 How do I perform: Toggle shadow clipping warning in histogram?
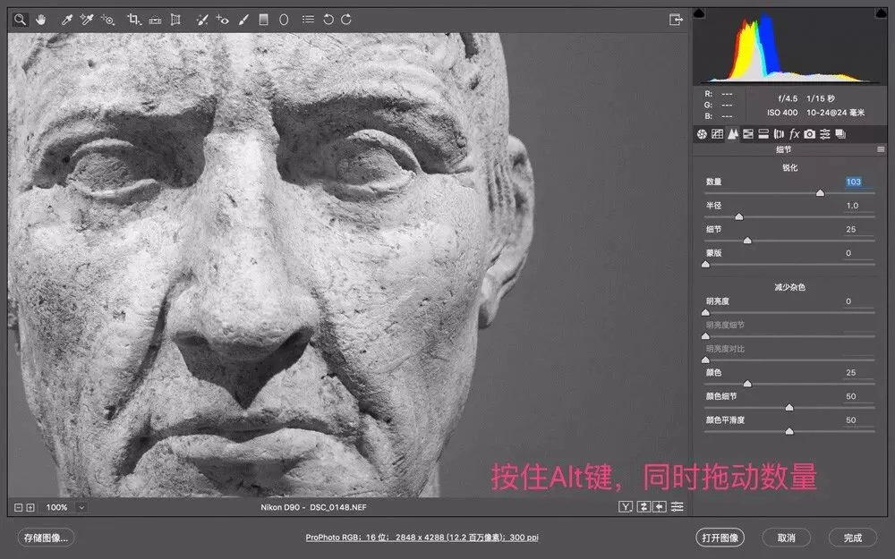699,13
